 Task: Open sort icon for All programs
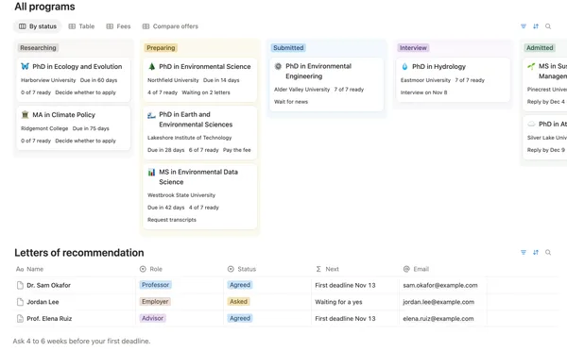(x=536, y=26)
